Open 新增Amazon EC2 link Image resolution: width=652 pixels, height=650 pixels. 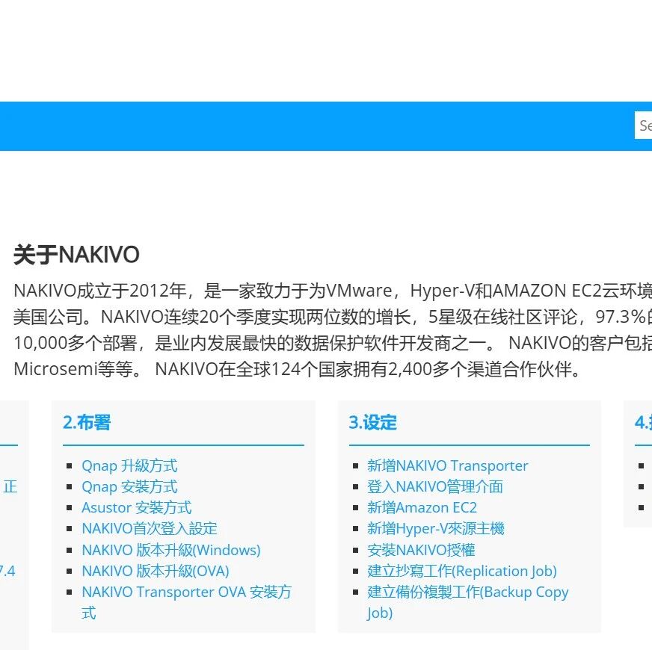422,507
